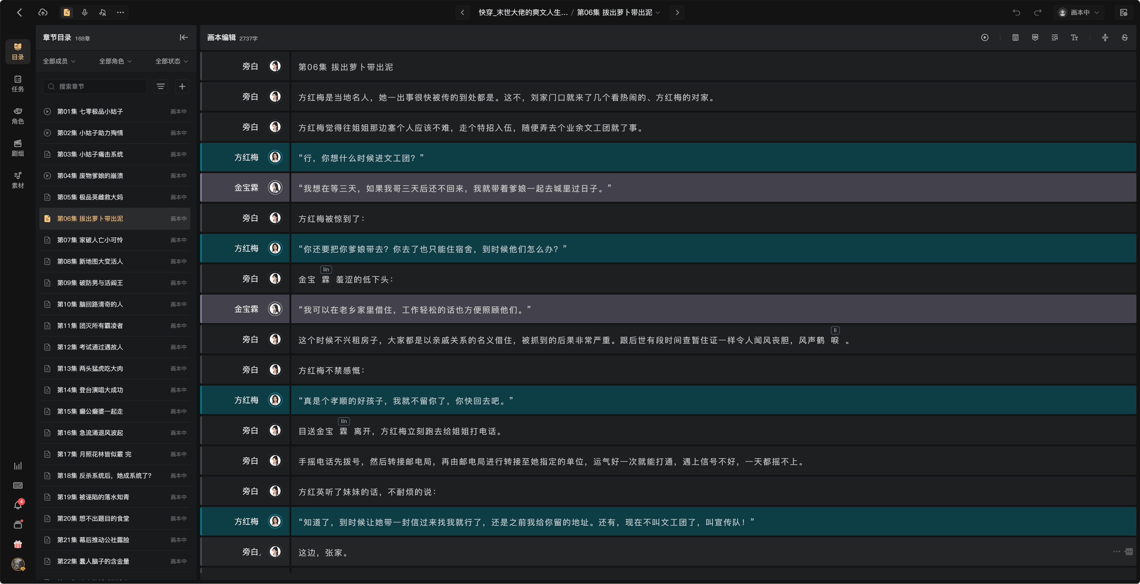Screen dimensions: 1140x584
Task: Open the text size Tt tool
Action: click(x=1074, y=38)
